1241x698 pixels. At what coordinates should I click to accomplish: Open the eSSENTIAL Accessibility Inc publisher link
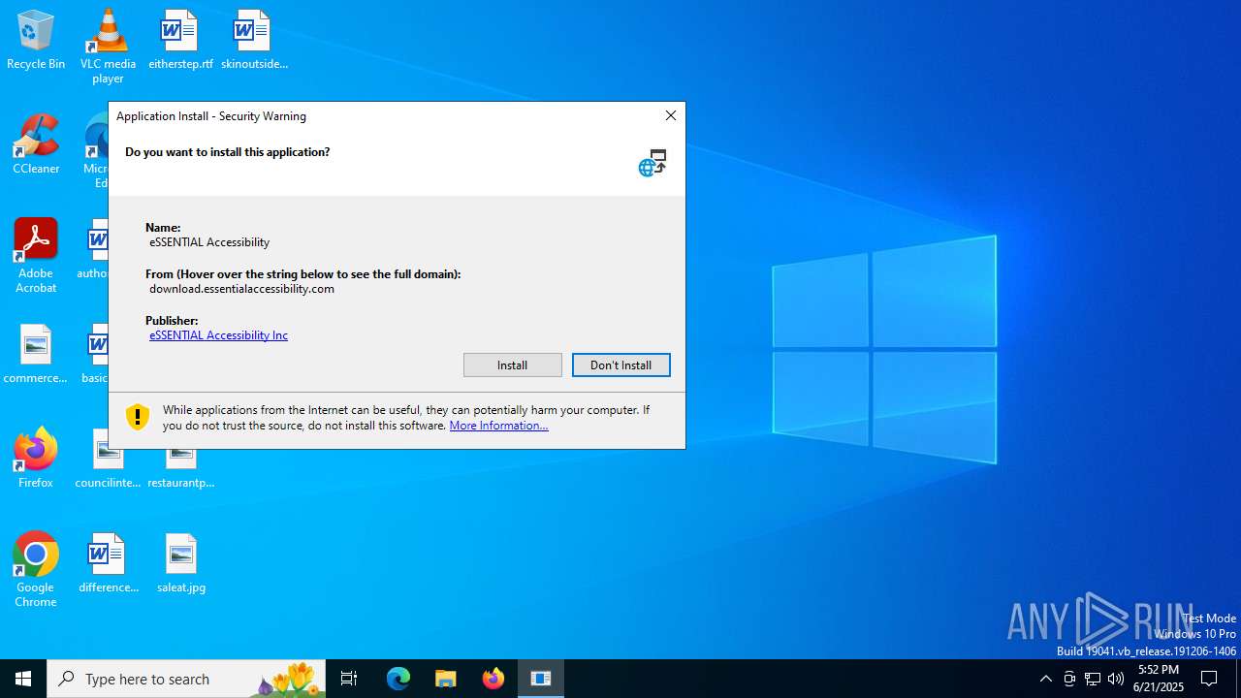pyautogui.click(x=218, y=335)
